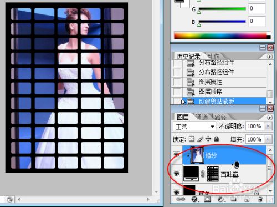Click the G value input field
The image size is (277, 207).
pyautogui.click(x=257, y=8)
